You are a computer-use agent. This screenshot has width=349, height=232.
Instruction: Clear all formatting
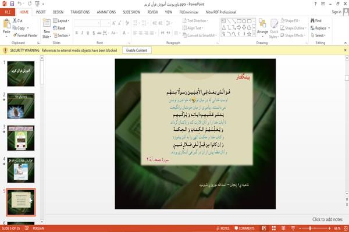click(x=127, y=23)
